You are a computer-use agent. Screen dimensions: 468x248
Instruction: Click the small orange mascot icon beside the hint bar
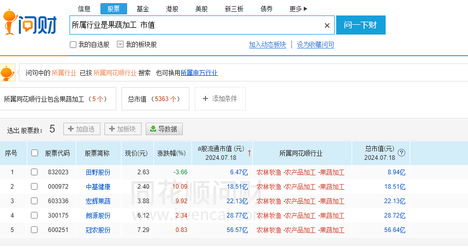pyautogui.click(x=7, y=73)
